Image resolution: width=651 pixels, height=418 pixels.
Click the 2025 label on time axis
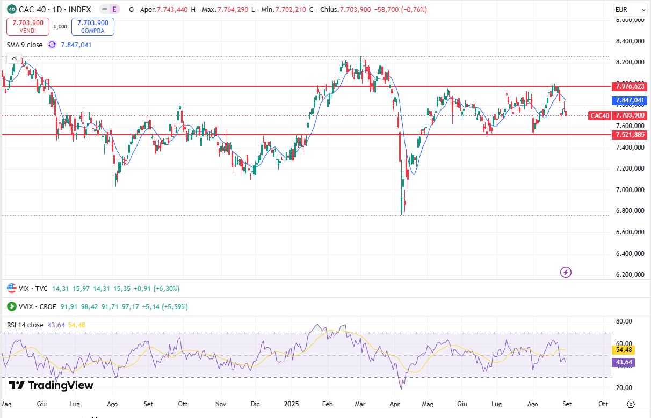point(292,404)
